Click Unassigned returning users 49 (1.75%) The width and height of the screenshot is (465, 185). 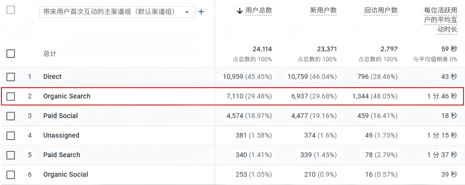(x=381, y=135)
